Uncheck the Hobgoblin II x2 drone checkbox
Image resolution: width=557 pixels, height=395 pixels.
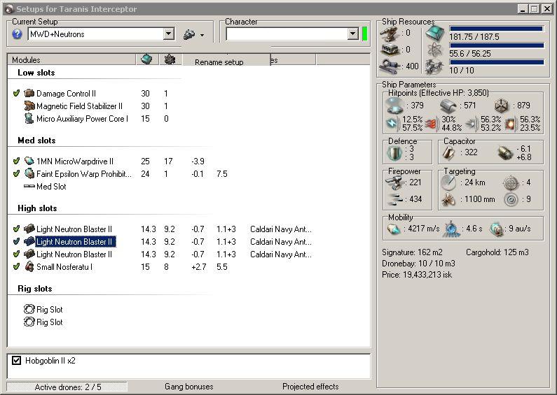(16, 361)
